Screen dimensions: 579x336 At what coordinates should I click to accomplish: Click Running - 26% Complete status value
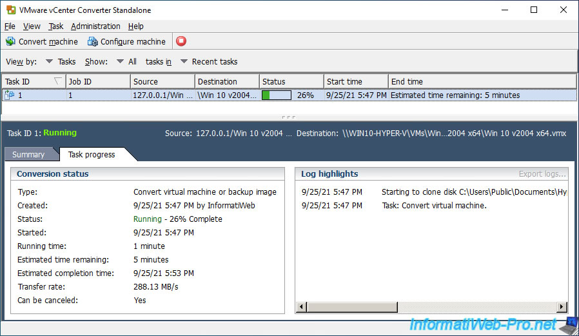(x=177, y=219)
